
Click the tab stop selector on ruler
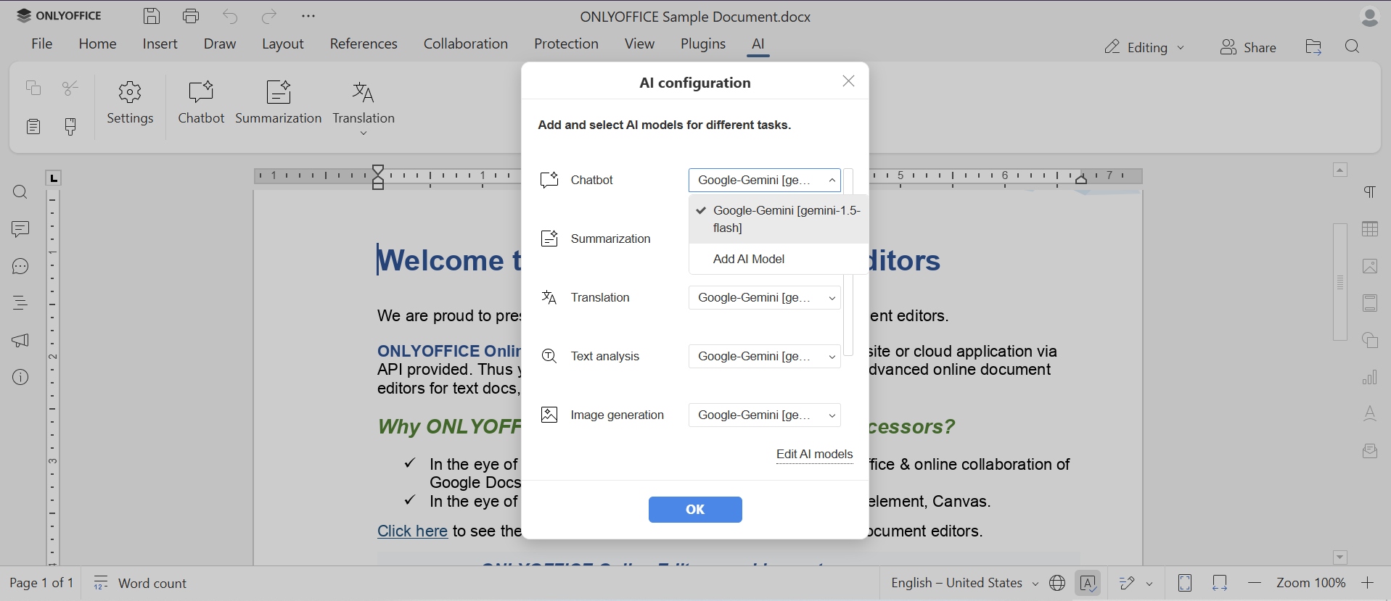click(x=54, y=178)
